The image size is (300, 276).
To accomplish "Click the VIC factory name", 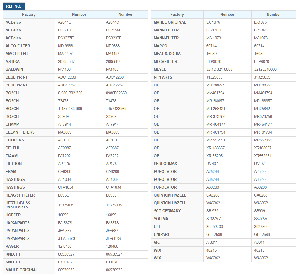I will click(157, 242).
